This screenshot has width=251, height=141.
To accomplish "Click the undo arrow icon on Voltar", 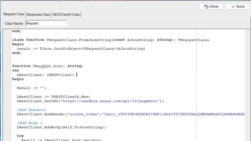I will tap(206, 7).
